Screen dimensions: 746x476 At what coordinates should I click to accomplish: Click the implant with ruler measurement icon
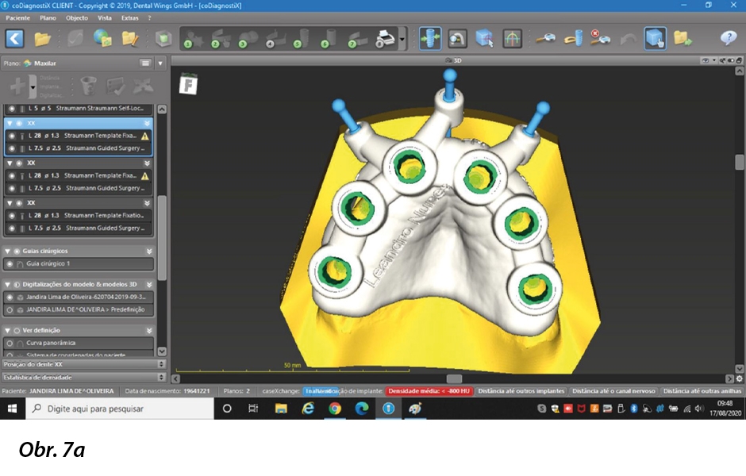tap(573, 39)
